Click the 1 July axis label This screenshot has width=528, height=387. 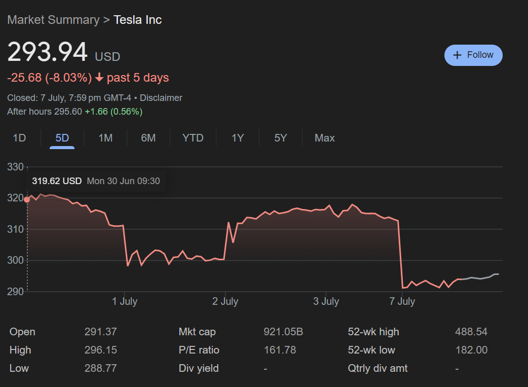pyautogui.click(x=124, y=301)
